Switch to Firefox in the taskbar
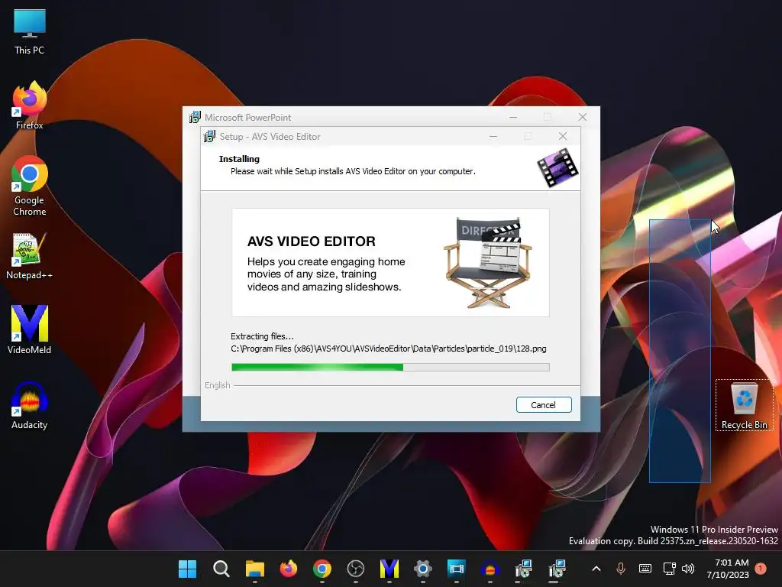The image size is (782, 587). pos(288,569)
